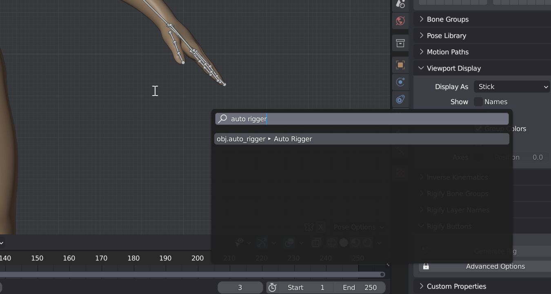Click frame 190 on the timeline ruler

[165, 258]
